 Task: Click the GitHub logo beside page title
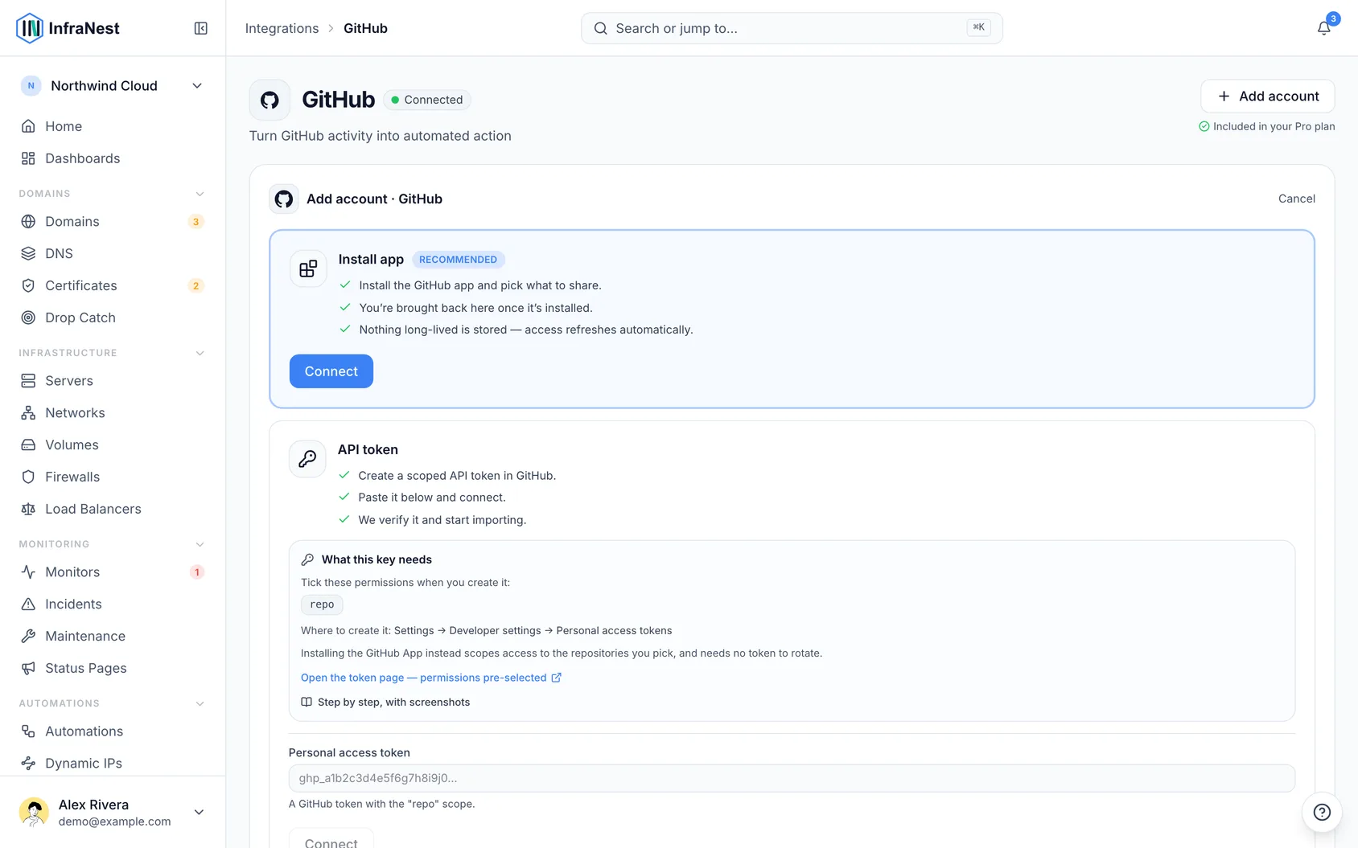(x=270, y=100)
